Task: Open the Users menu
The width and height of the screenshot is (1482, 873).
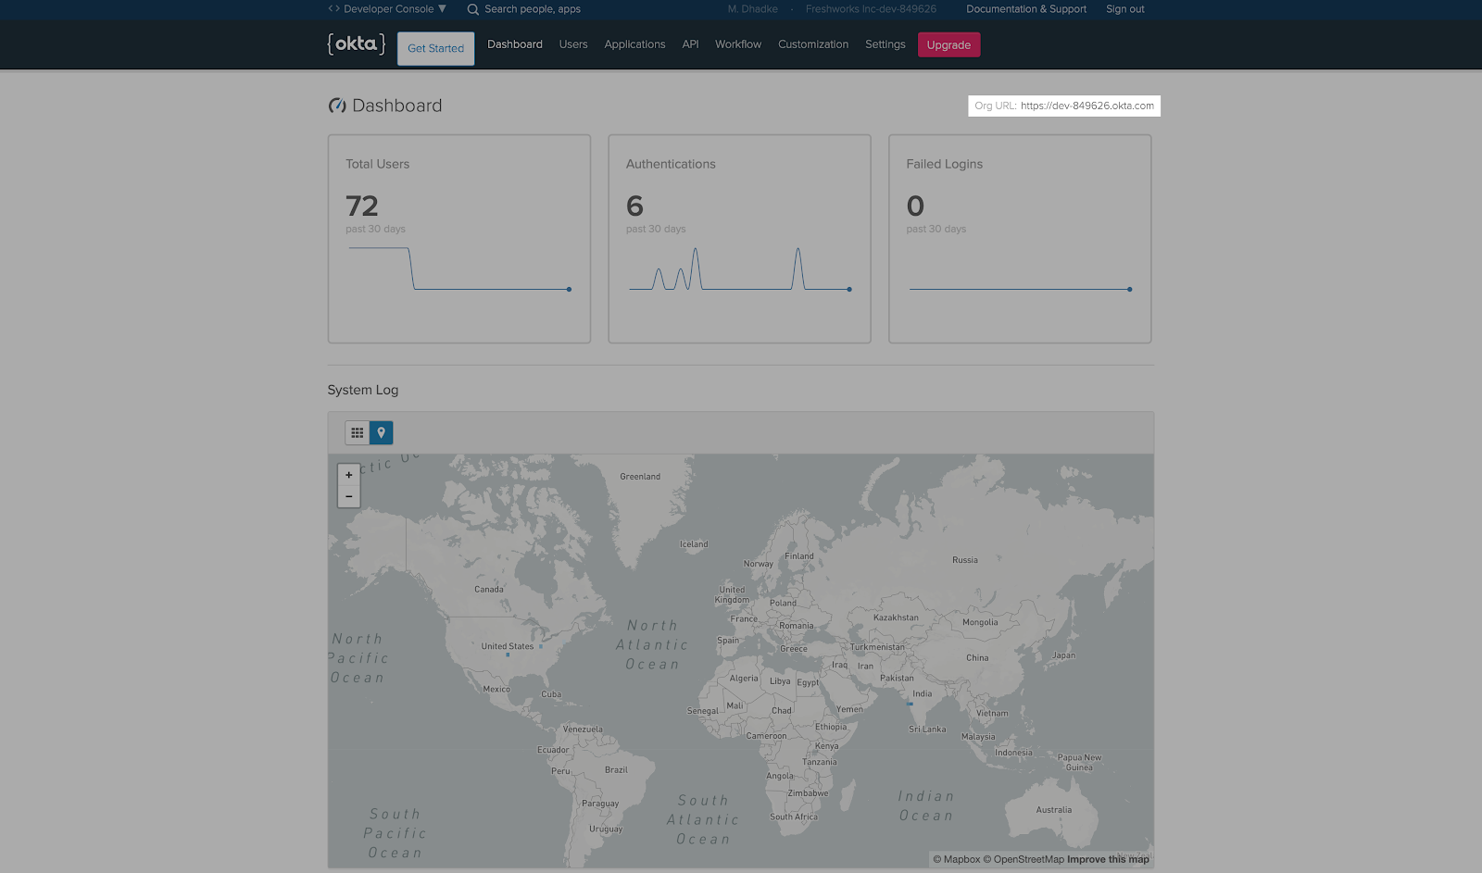Action: click(573, 44)
